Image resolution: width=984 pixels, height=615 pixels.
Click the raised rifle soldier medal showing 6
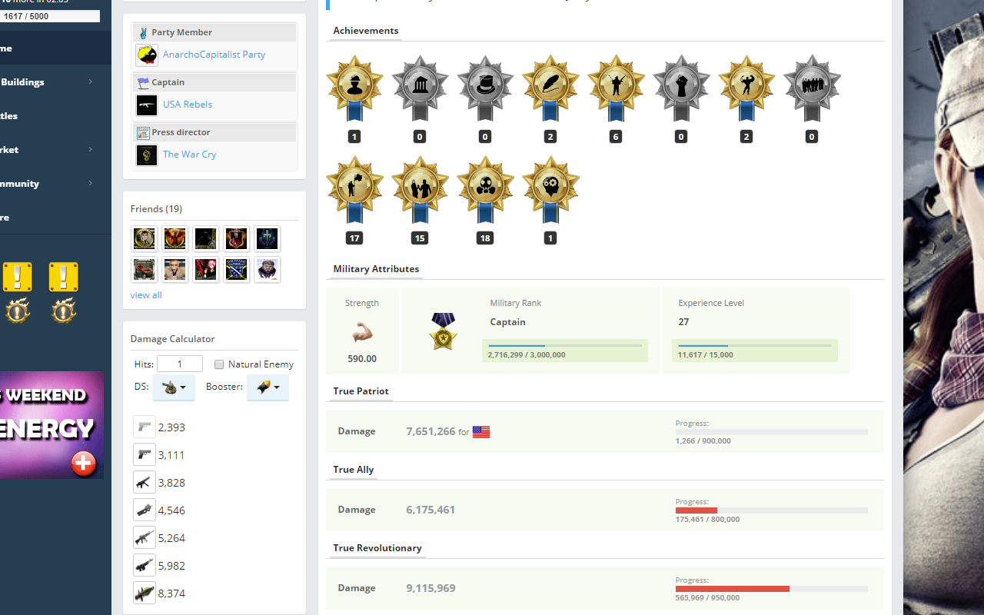tap(616, 88)
